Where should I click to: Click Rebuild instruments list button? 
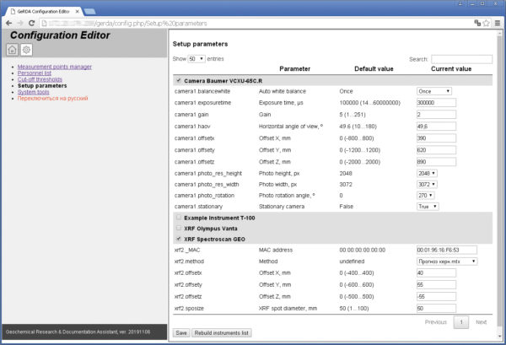tap(221, 332)
